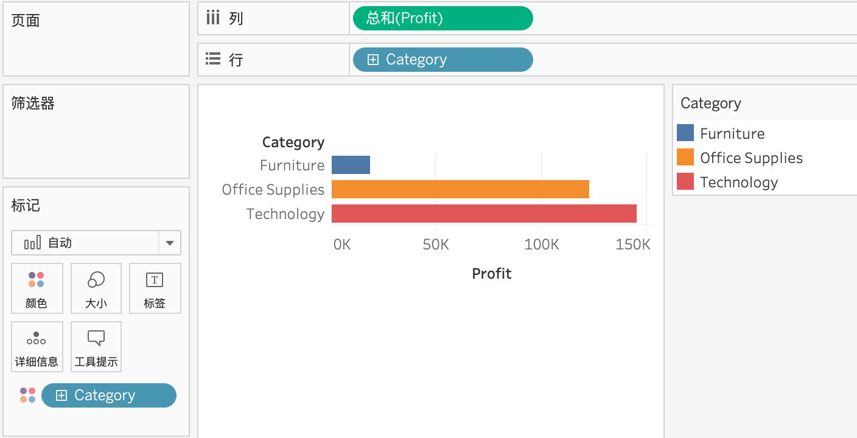Open the 标签 label card

pyautogui.click(x=155, y=288)
